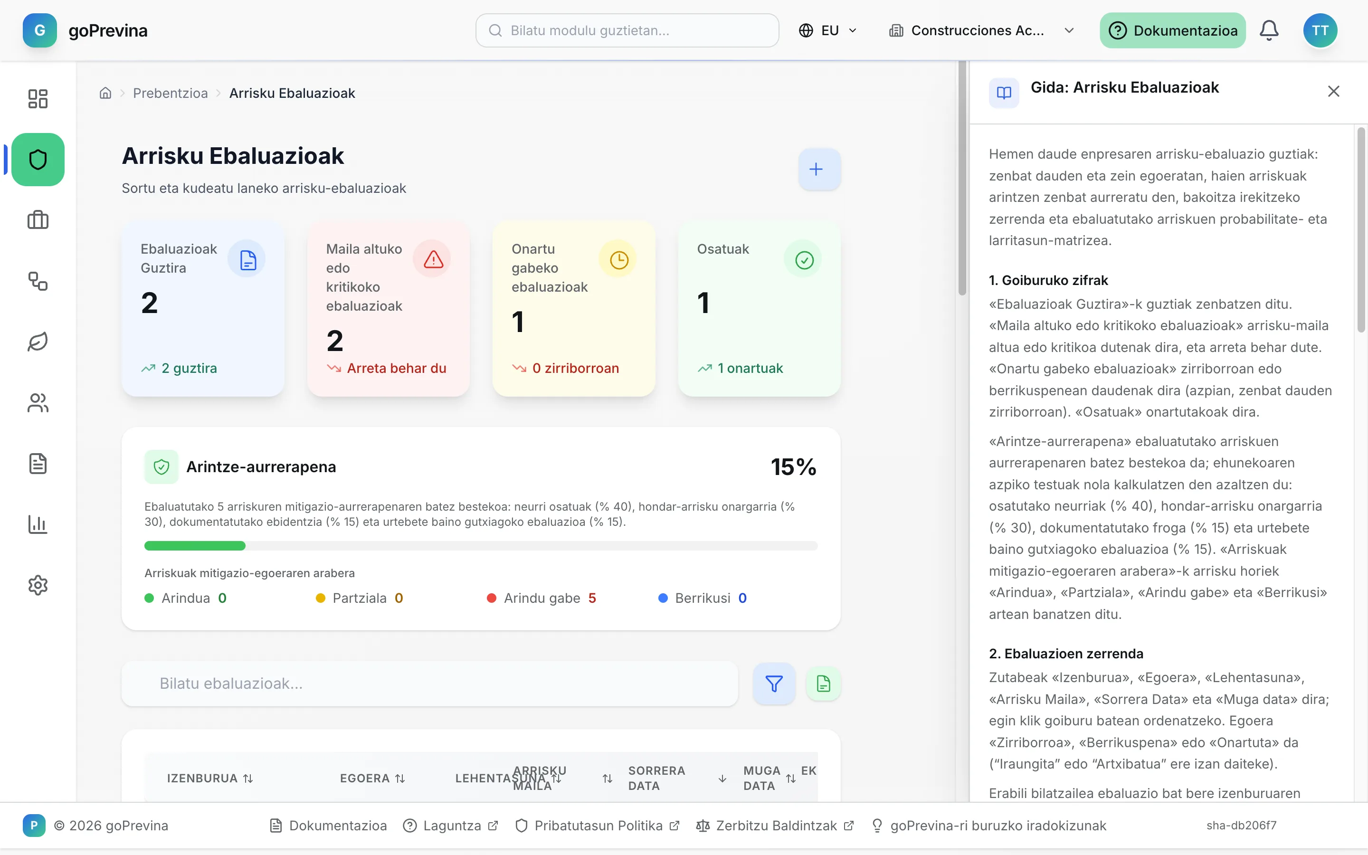
Task: Click the check circle on Osatuak card
Action: coord(804,259)
